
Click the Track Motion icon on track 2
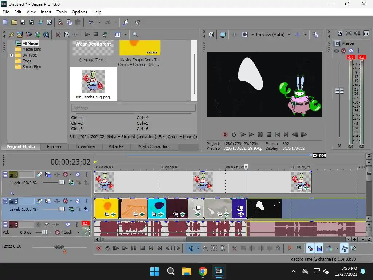pos(48,201)
